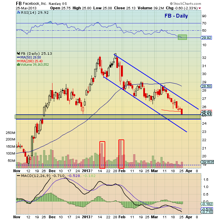Click the RSI 70 overbought axis label

[x=204, y=23]
